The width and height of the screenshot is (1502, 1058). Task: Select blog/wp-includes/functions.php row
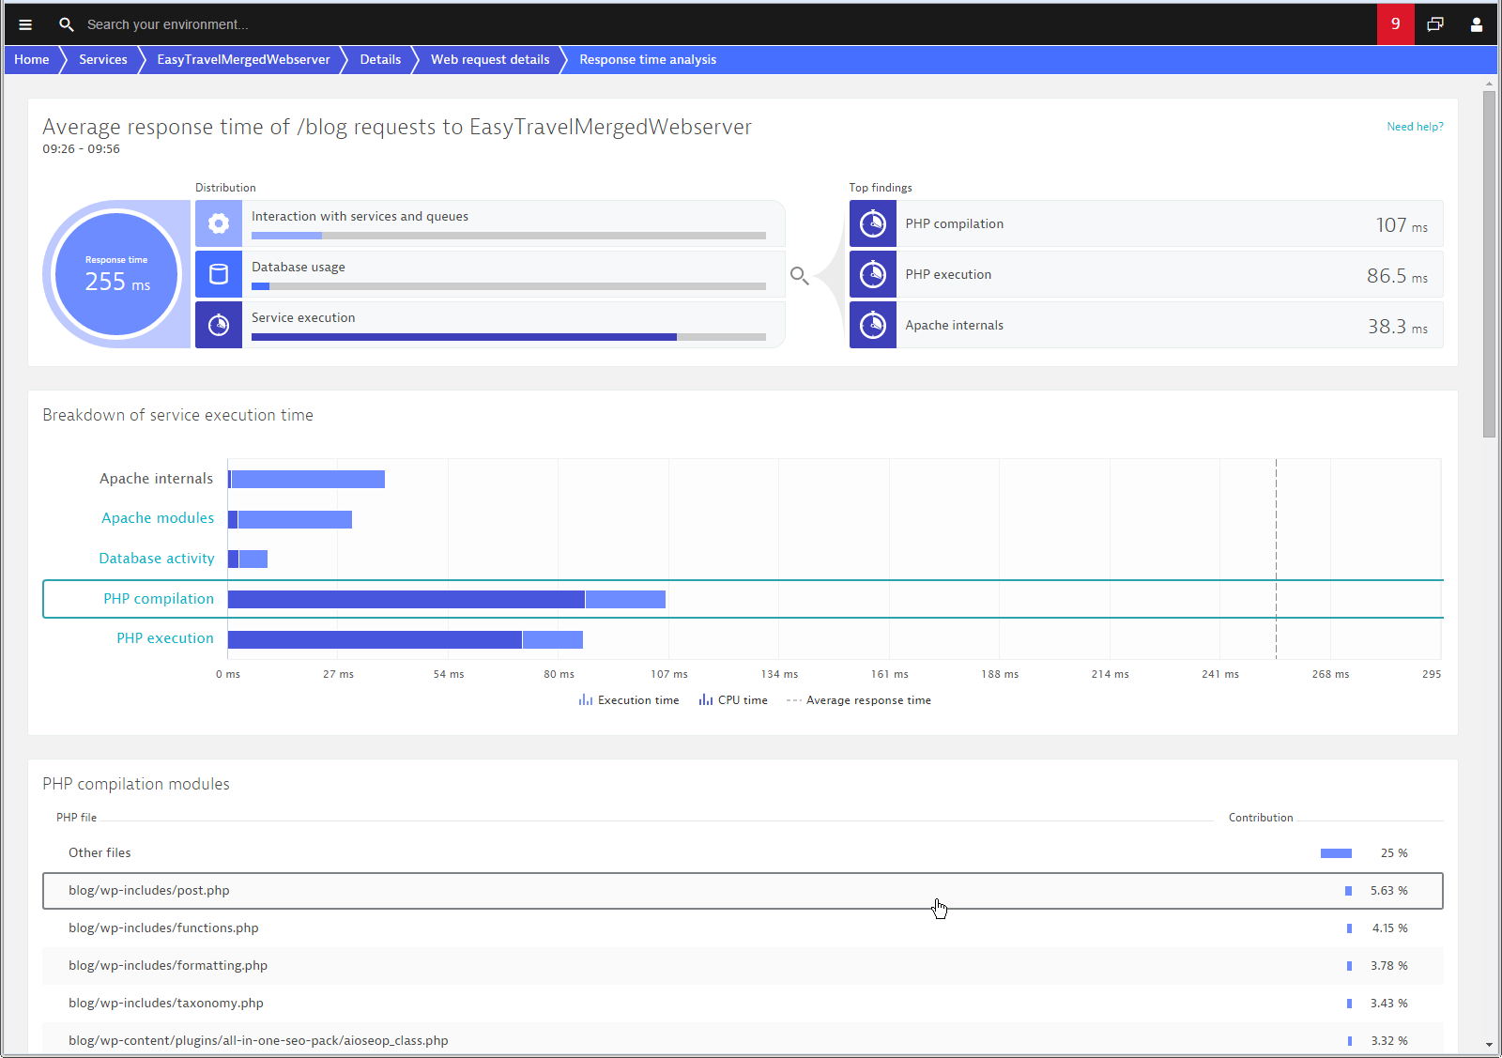[743, 928]
